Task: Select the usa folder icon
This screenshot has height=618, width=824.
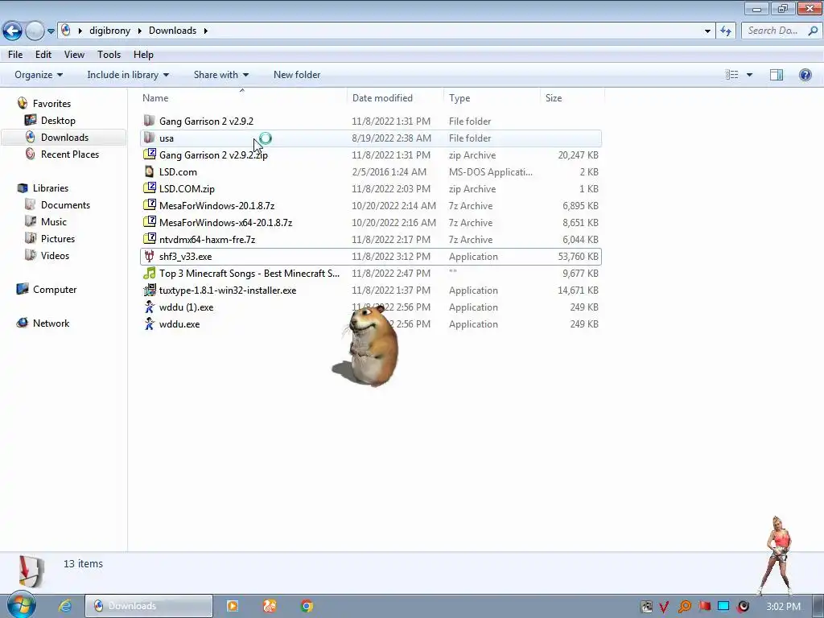Action: click(x=150, y=138)
